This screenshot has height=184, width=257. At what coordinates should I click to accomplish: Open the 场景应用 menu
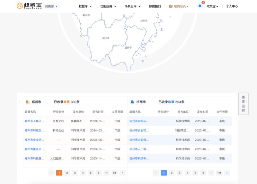(132, 6)
